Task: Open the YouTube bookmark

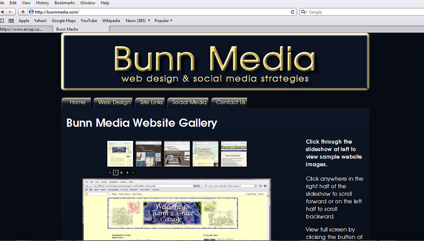Action: pos(89,21)
